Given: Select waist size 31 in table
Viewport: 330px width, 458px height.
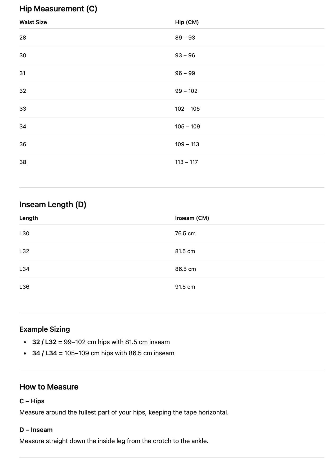Looking at the screenshot, I should pos(23,73).
